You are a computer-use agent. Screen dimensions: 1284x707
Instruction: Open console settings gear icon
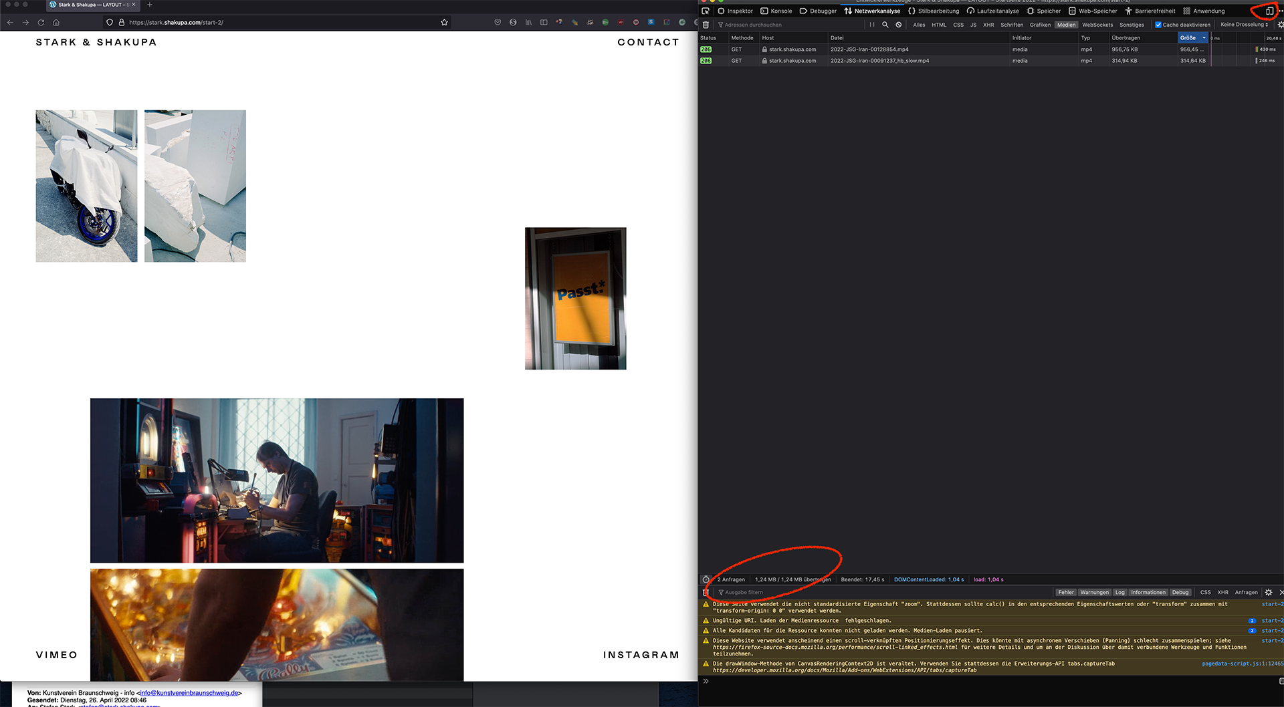[x=1269, y=592]
